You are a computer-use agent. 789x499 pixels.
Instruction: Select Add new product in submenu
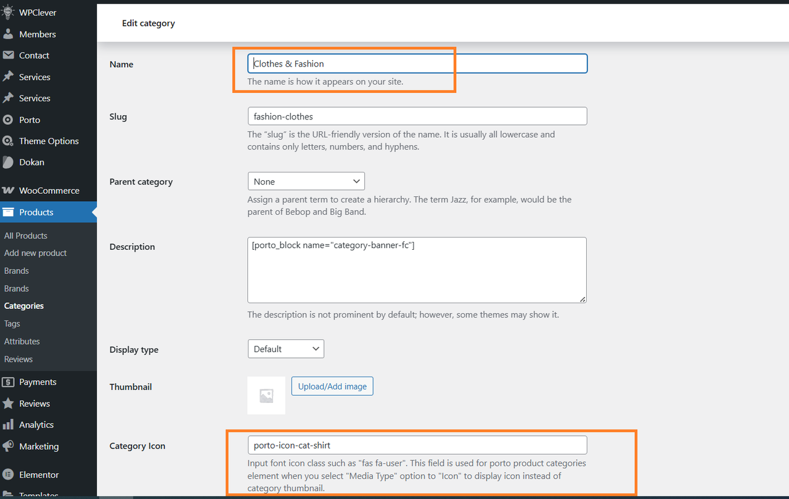click(x=36, y=253)
